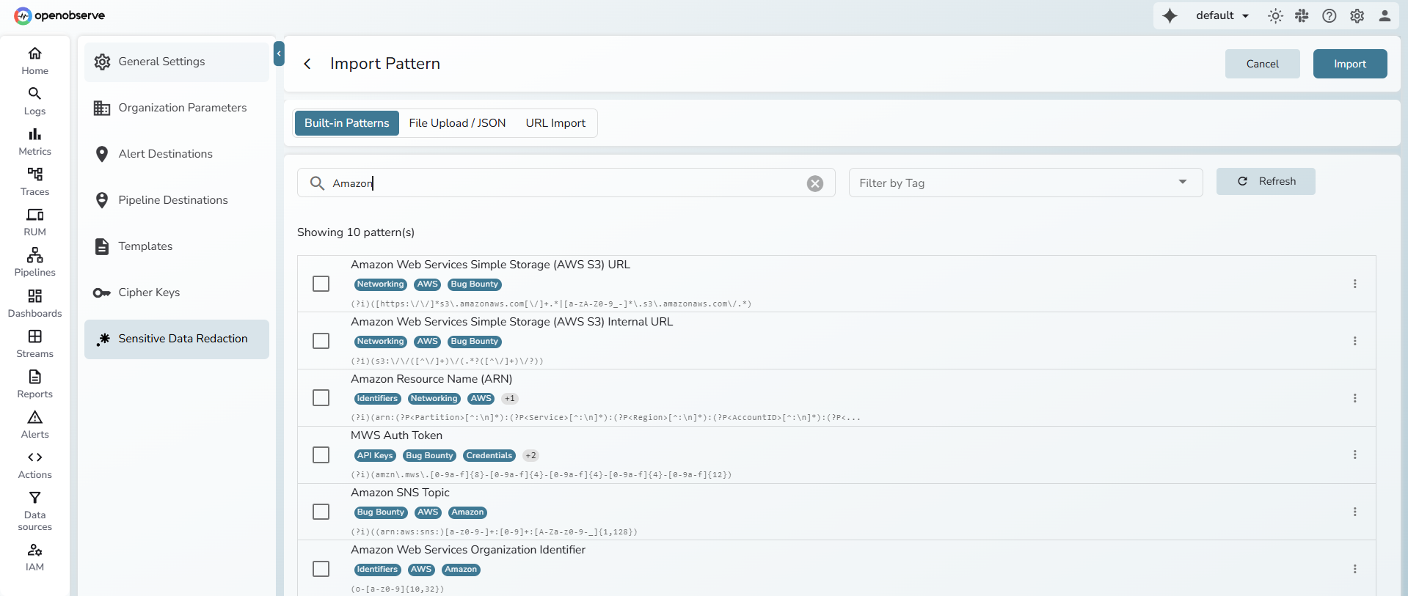This screenshot has height=596, width=1408.
Task: Open the AI assistant sparkle icon
Action: [1170, 15]
